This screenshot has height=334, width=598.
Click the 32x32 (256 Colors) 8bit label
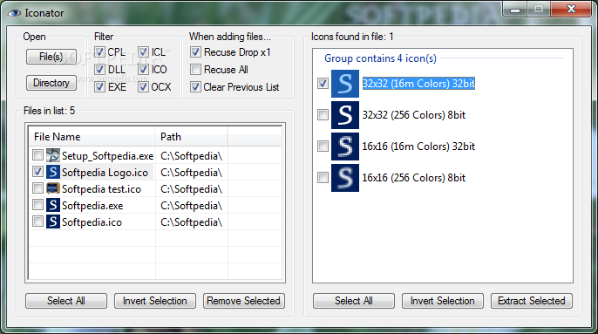coord(414,115)
